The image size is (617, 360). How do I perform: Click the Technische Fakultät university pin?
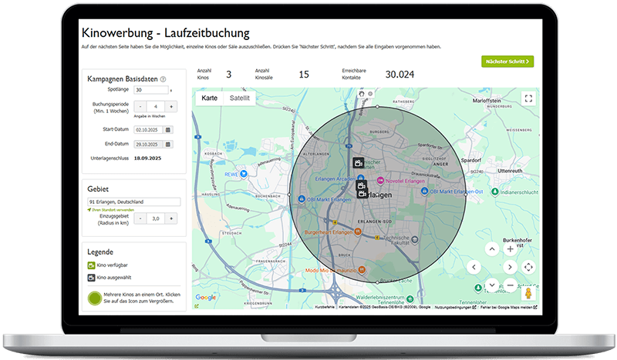pyautogui.click(x=414, y=239)
